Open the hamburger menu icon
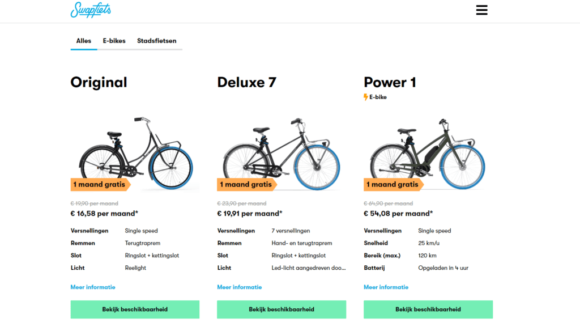The width and height of the screenshot is (580, 327). point(481,10)
